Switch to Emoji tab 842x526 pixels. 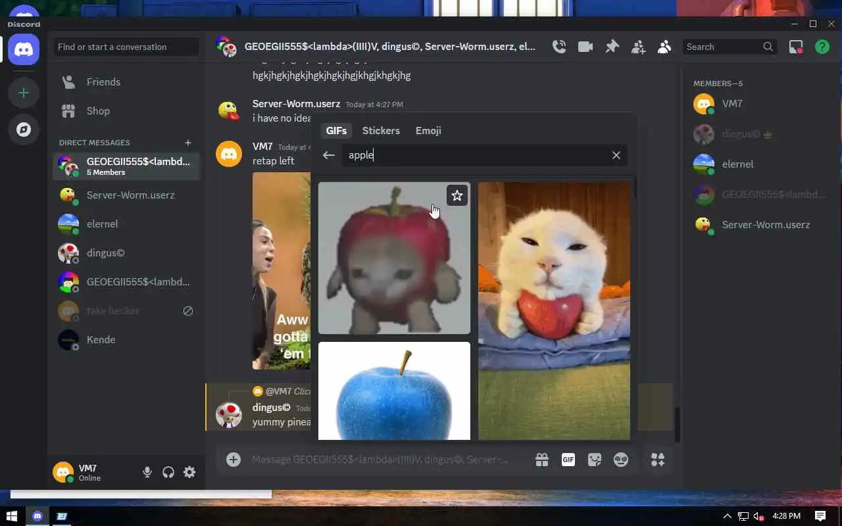point(428,131)
